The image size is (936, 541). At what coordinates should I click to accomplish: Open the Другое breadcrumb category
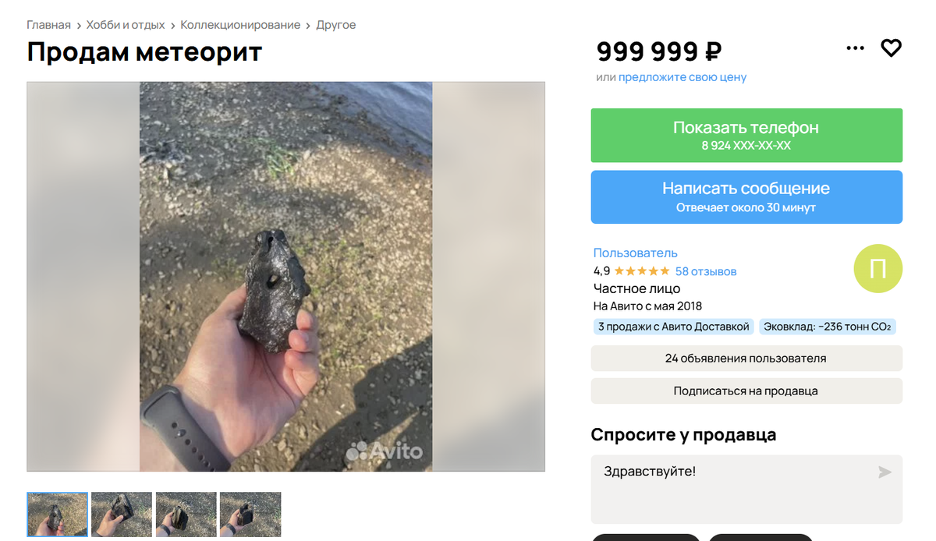pyautogui.click(x=336, y=25)
